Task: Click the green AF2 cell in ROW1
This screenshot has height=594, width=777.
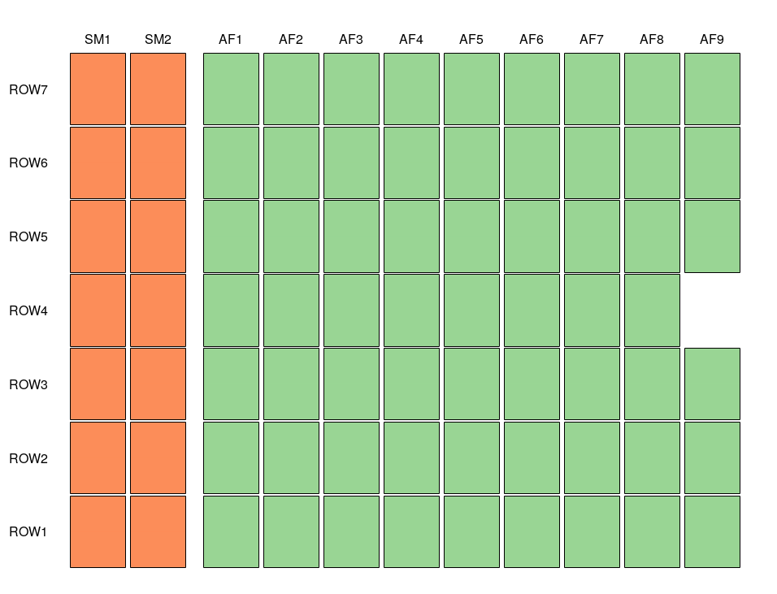Action: pyautogui.click(x=291, y=531)
